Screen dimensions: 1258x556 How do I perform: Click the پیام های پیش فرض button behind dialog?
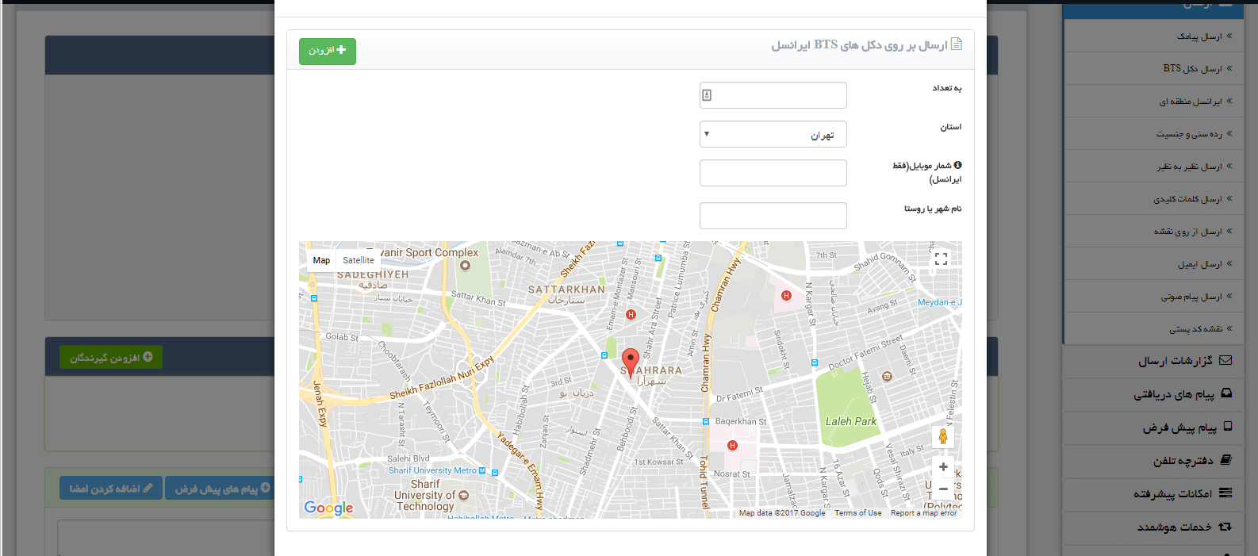point(220,489)
